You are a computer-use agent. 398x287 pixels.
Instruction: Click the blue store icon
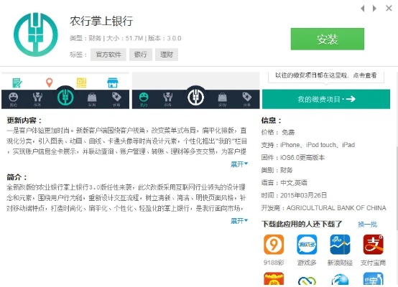click(113, 83)
